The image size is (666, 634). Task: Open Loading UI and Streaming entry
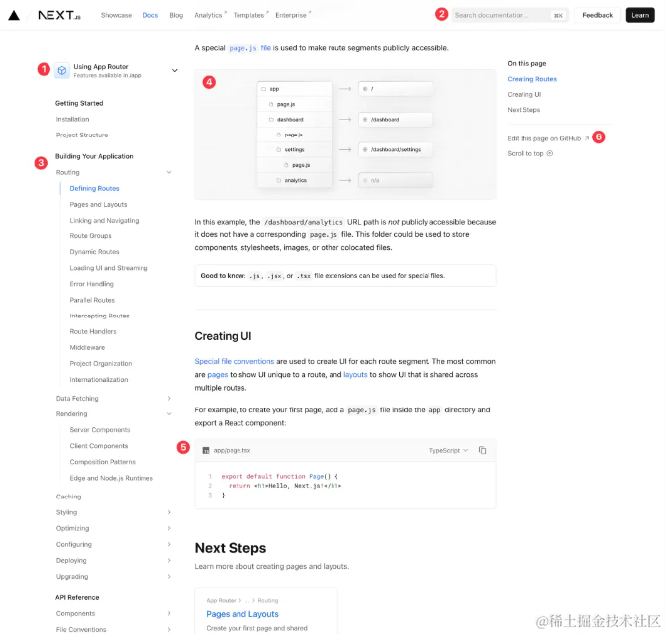109,268
